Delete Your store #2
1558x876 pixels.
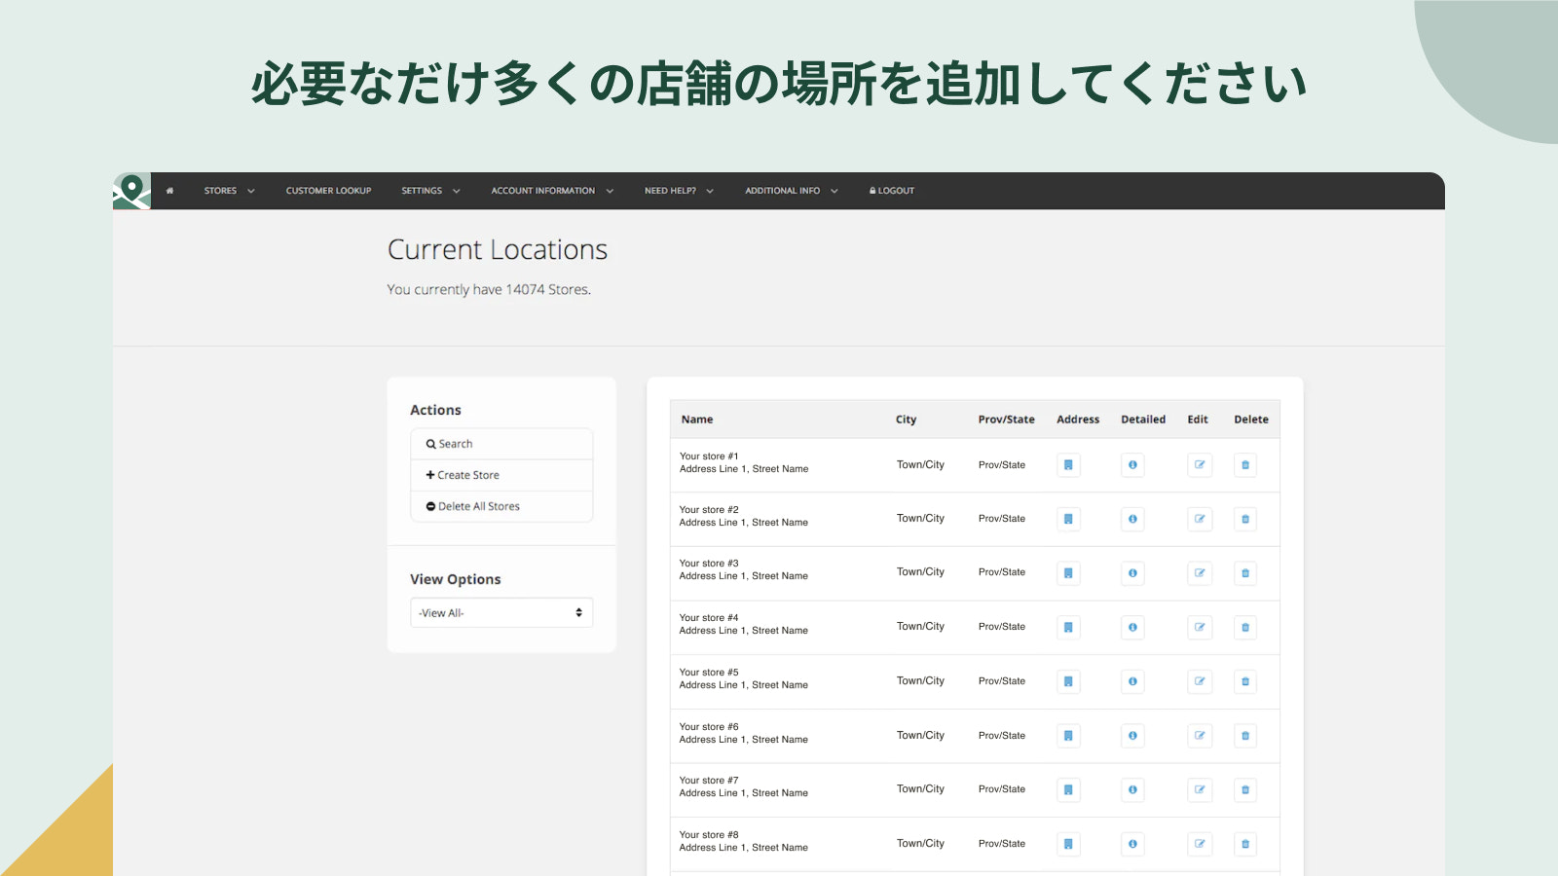coord(1245,519)
